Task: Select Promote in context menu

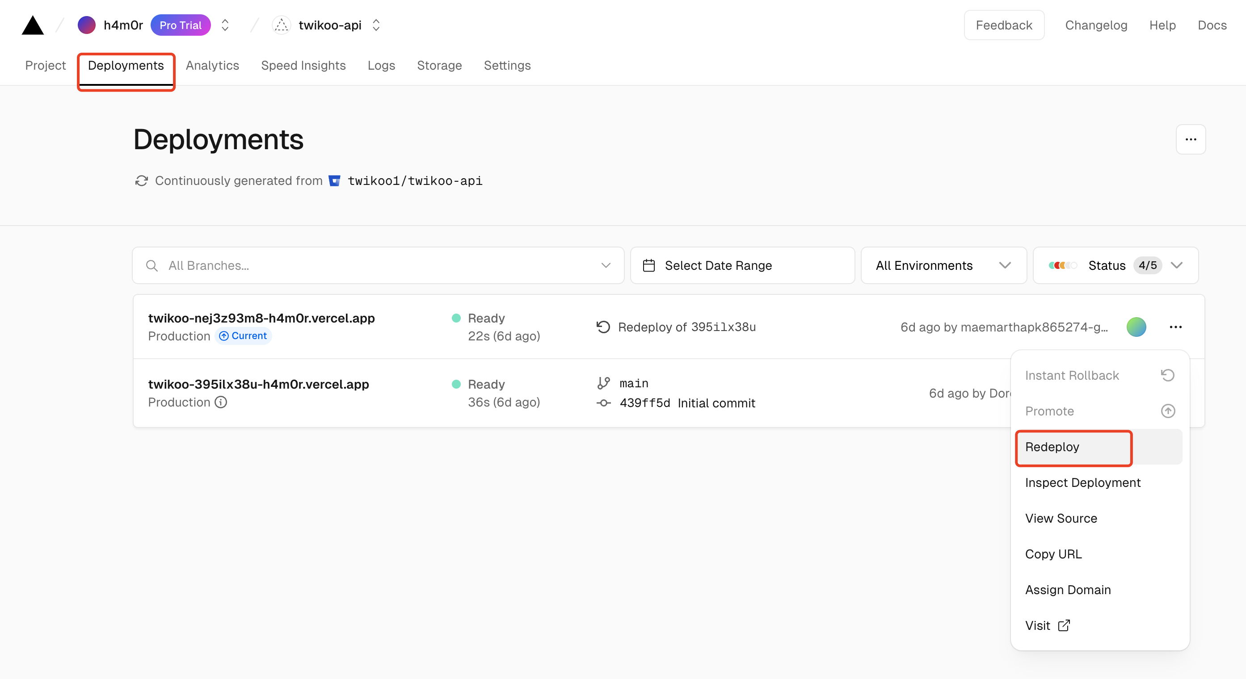Action: [1100, 411]
